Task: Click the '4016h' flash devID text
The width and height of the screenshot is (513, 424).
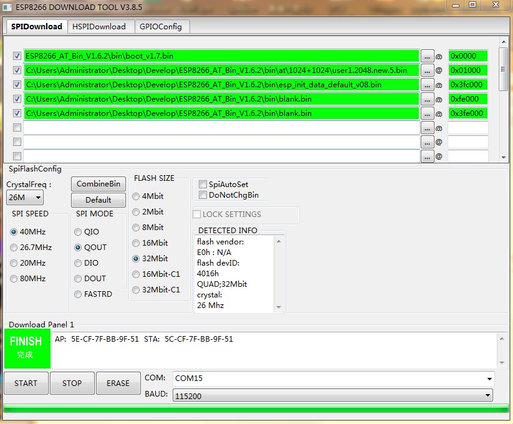Action: click(208, 274)
